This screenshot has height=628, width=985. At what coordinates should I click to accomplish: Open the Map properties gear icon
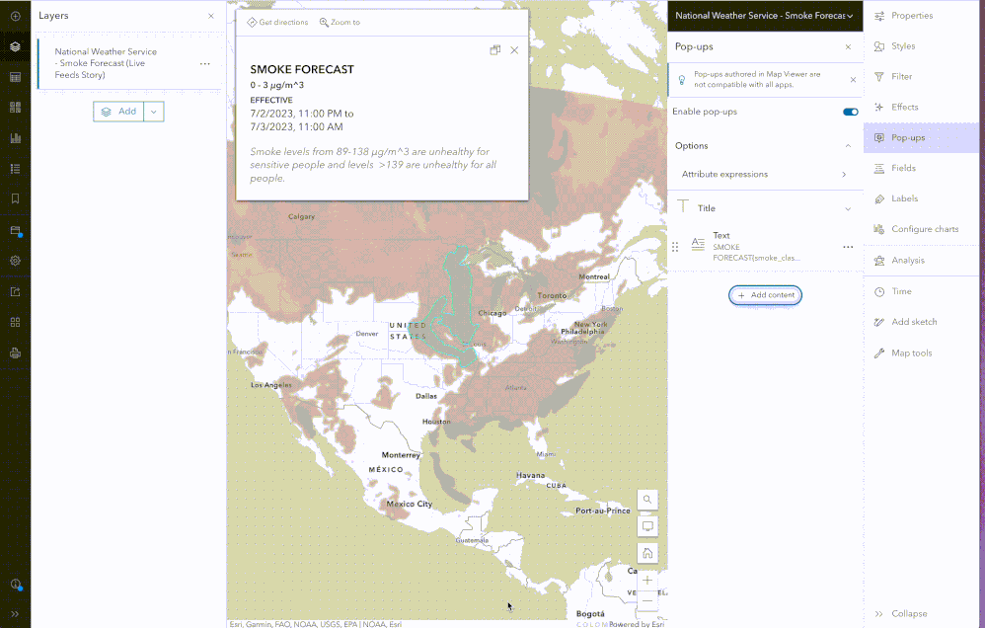tap(15, 261)
